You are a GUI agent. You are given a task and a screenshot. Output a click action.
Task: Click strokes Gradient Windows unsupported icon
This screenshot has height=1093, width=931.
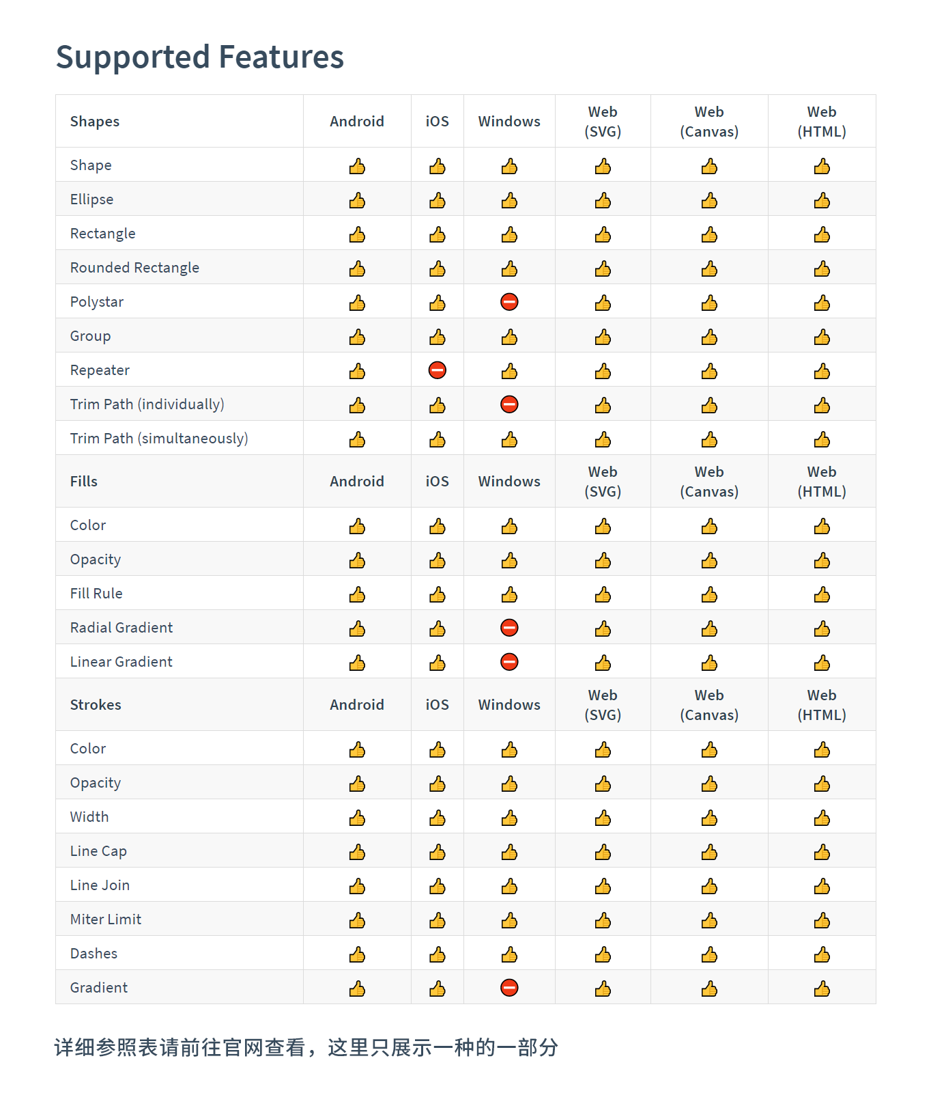tap(509, 988)
